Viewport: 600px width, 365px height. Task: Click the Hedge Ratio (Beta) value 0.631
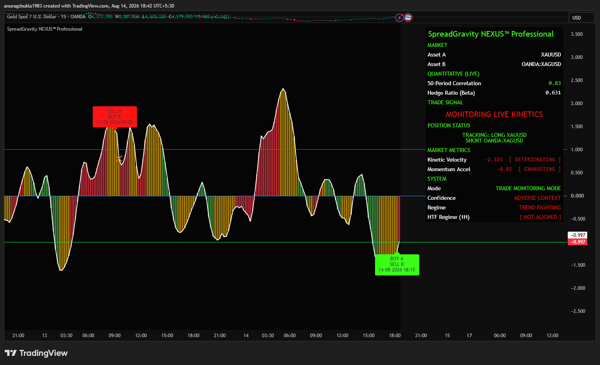coord(553,93)
